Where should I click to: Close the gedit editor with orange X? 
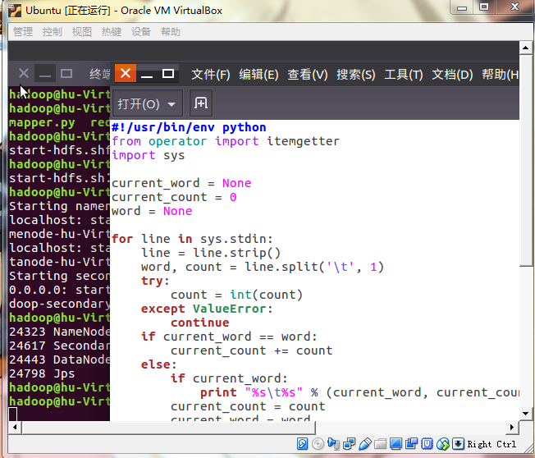click(x=126, y=73)
